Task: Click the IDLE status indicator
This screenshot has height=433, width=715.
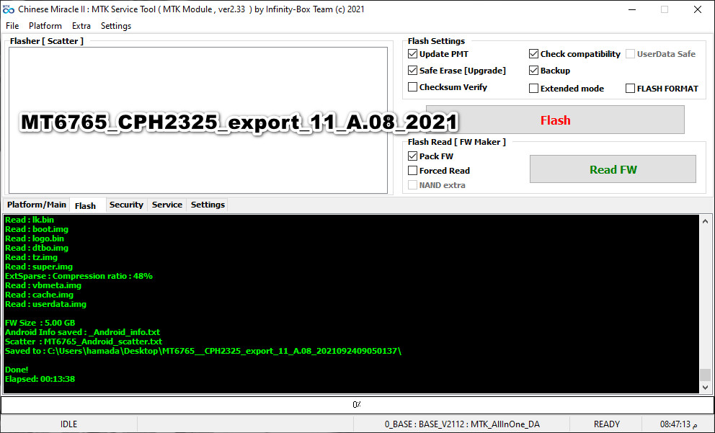Action: coord(68,424)
